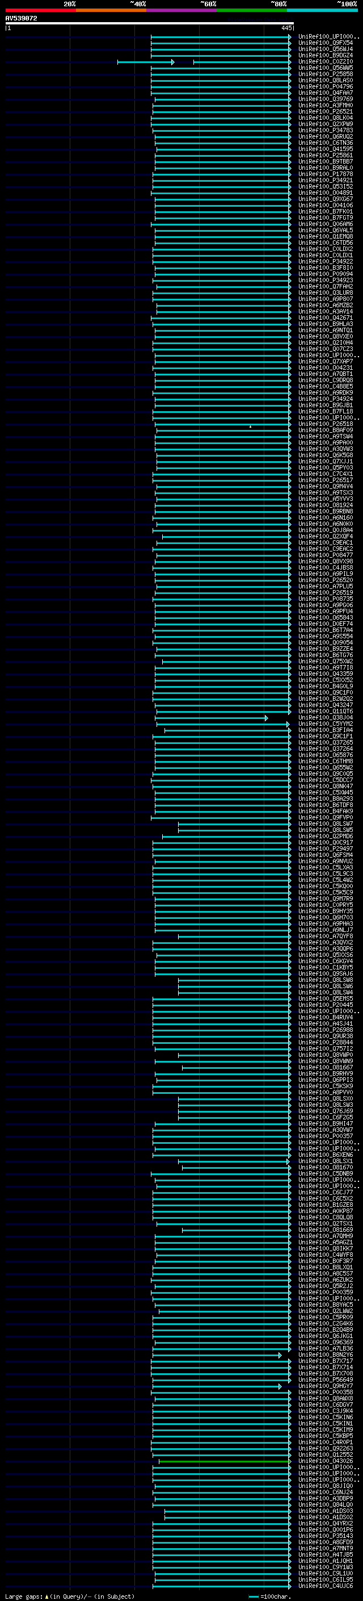Viewport: 363px width, 1601px height.
Task: Select the UniRef100_P17878 label
Action: [325, 173]
